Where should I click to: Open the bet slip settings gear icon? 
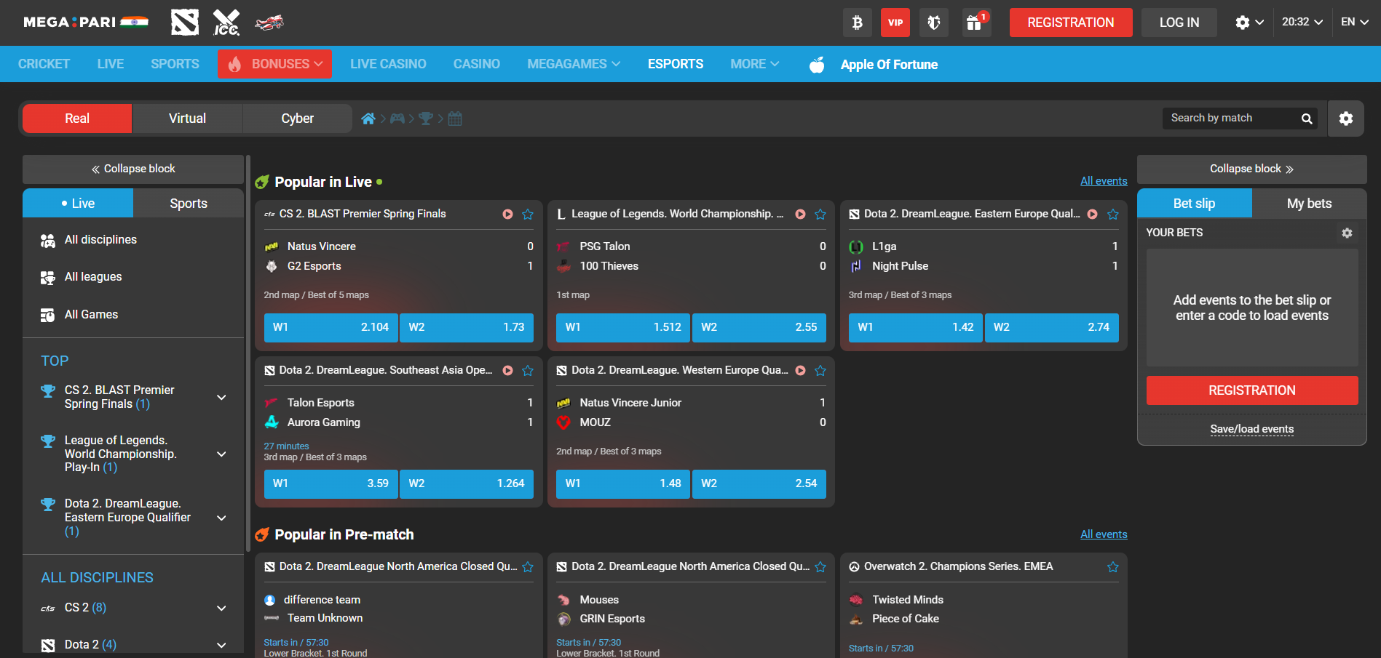click(1347, 233)
